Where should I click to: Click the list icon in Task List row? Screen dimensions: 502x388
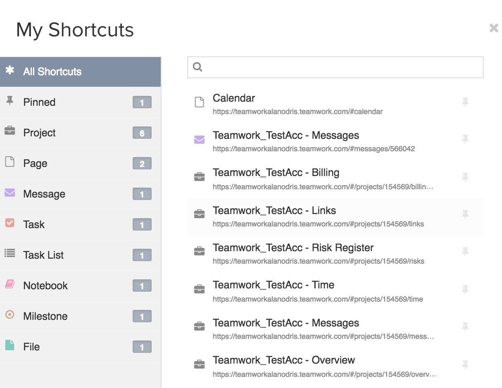click(x=10, y=253)
